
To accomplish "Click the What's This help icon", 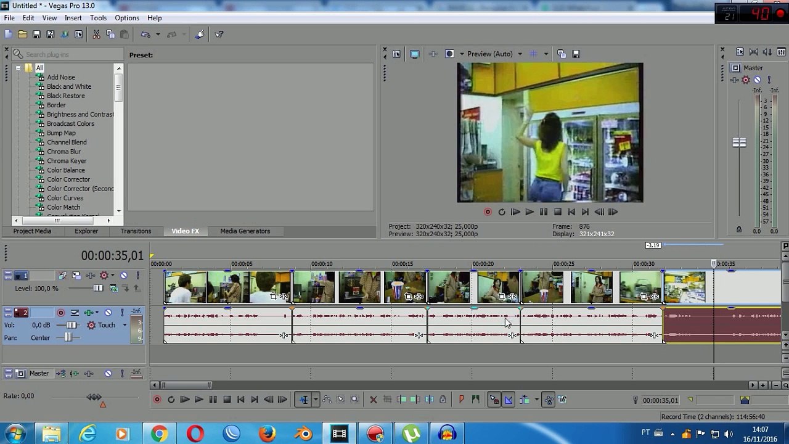I will click(x=219, y=35).
